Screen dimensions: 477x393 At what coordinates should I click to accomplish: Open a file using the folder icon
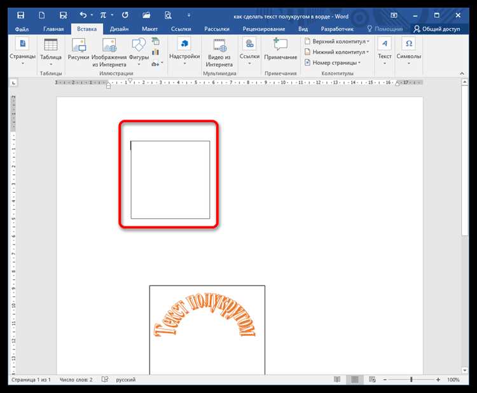(146, 15)
